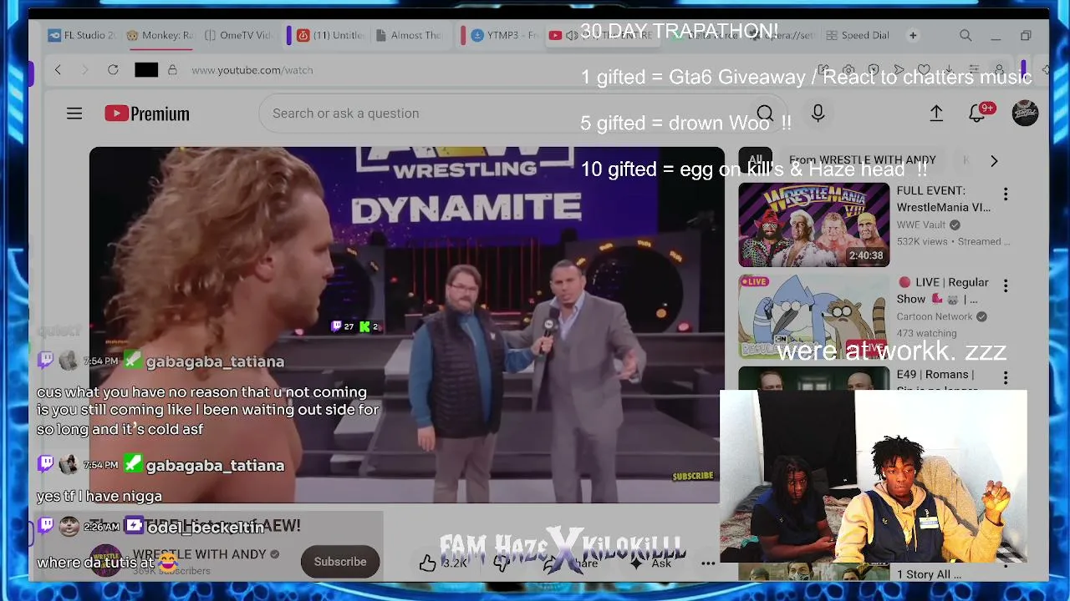The width and height of the screenshot is (1070, 601).
Task: Open WRESTLE WITH ANDY channel name link
Action: pyautogui.click(x=200, y=554)
